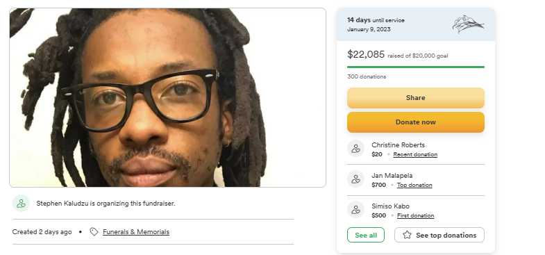The width and height of the screenshot is (545, 255).
Task: Click the flower illustration in service banner
Action: pyautogui.click(x=468, y=24)
